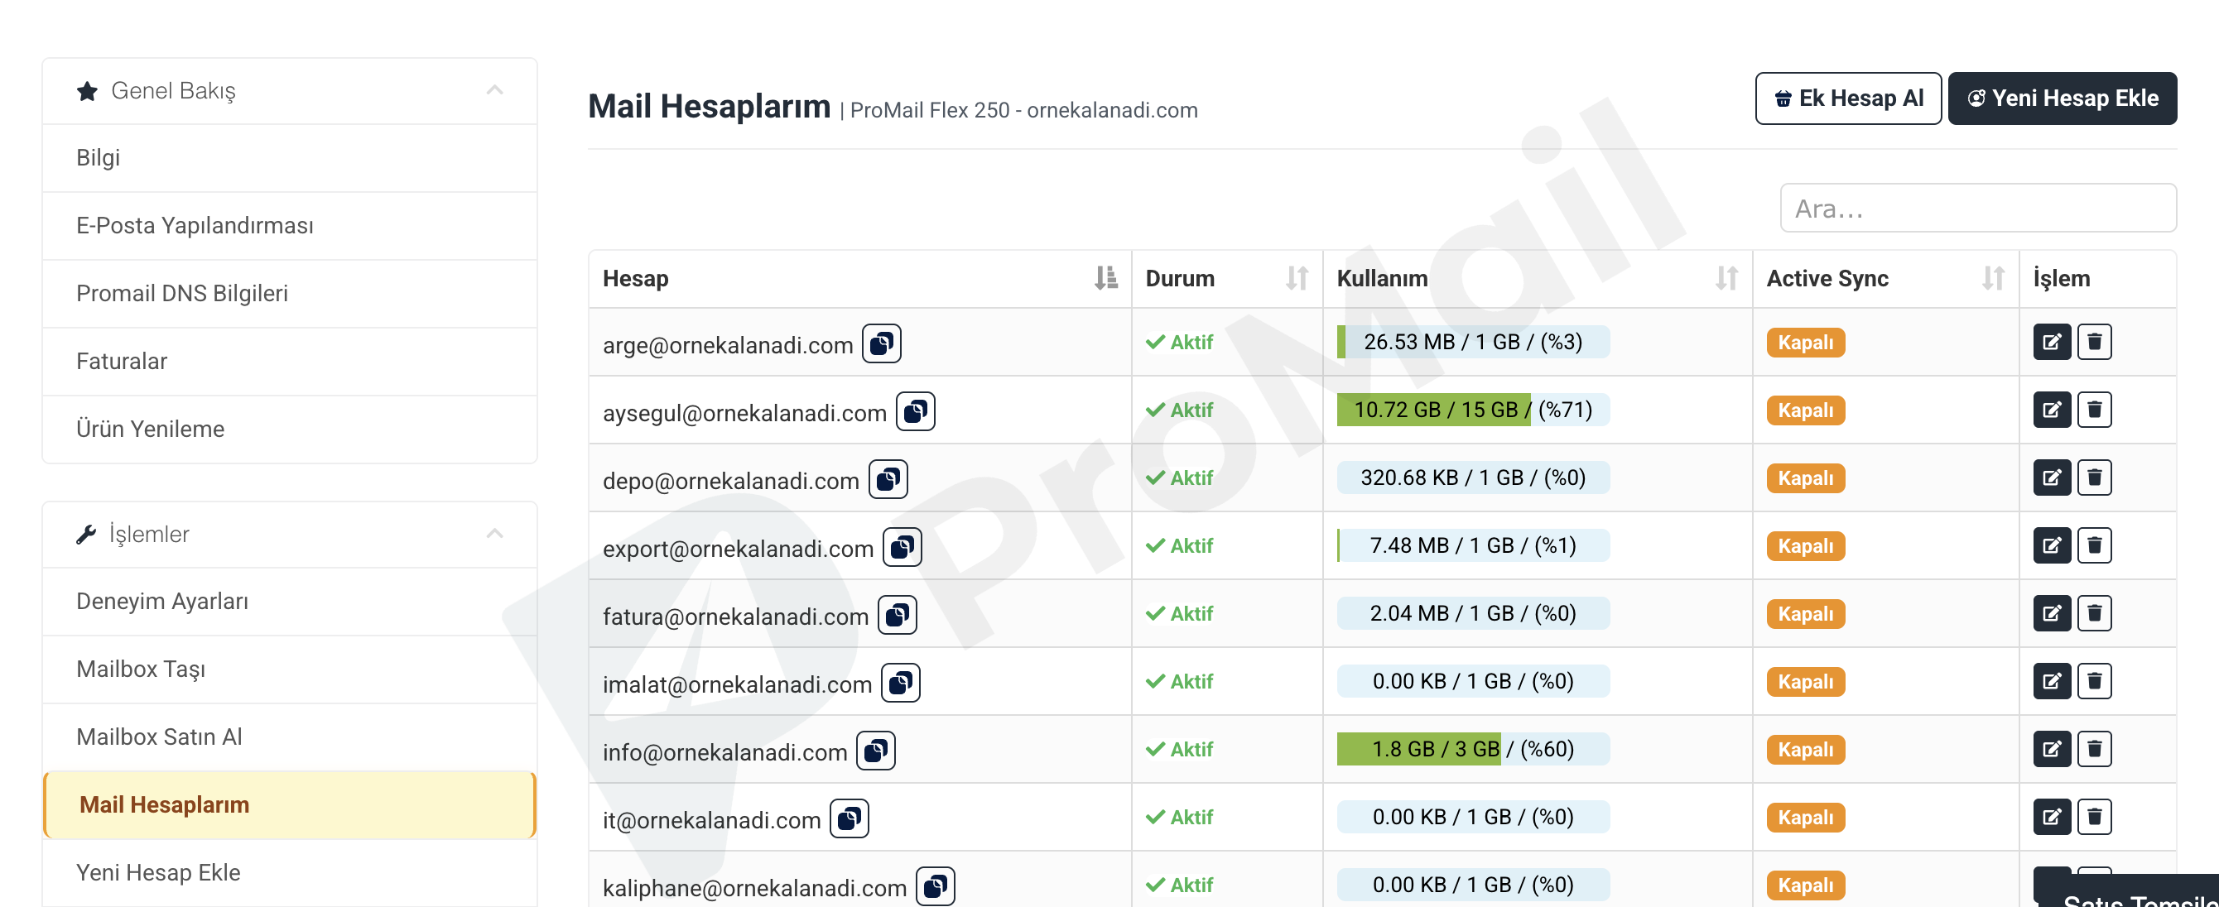Click the Ek Hesap Al button
2219x907 pixels.
pos(1848,98)
